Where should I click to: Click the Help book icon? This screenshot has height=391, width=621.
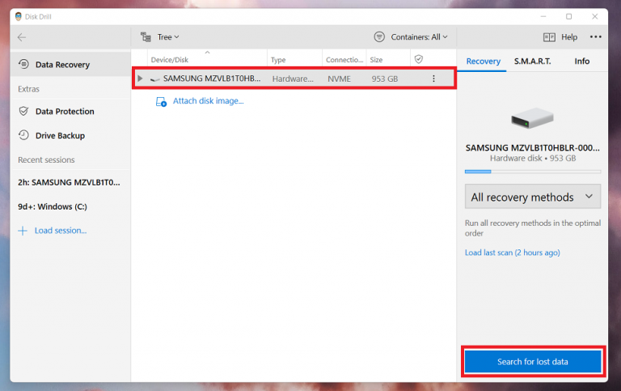point(549,37)
